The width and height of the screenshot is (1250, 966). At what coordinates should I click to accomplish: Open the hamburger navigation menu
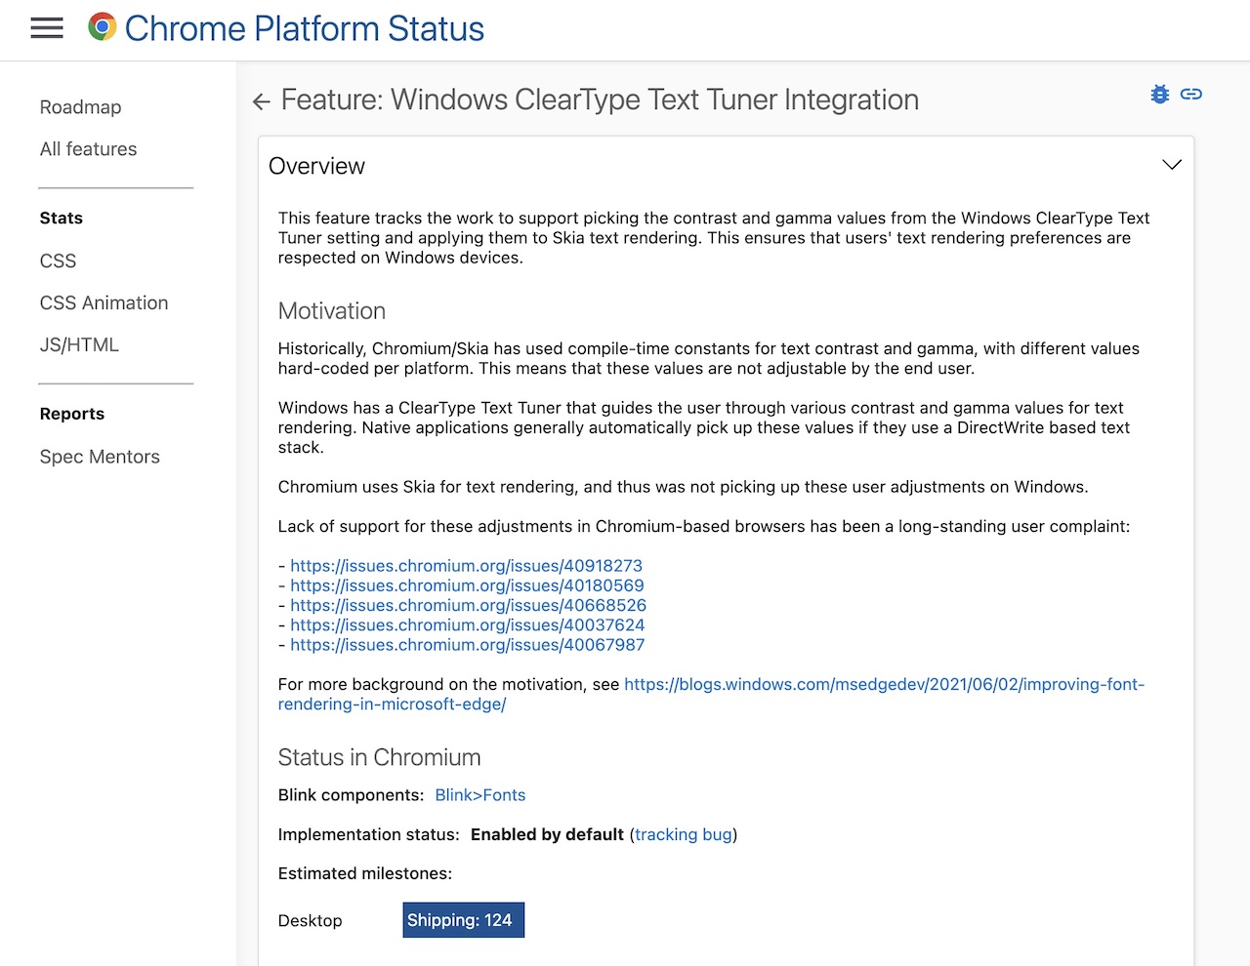point(47,28)
